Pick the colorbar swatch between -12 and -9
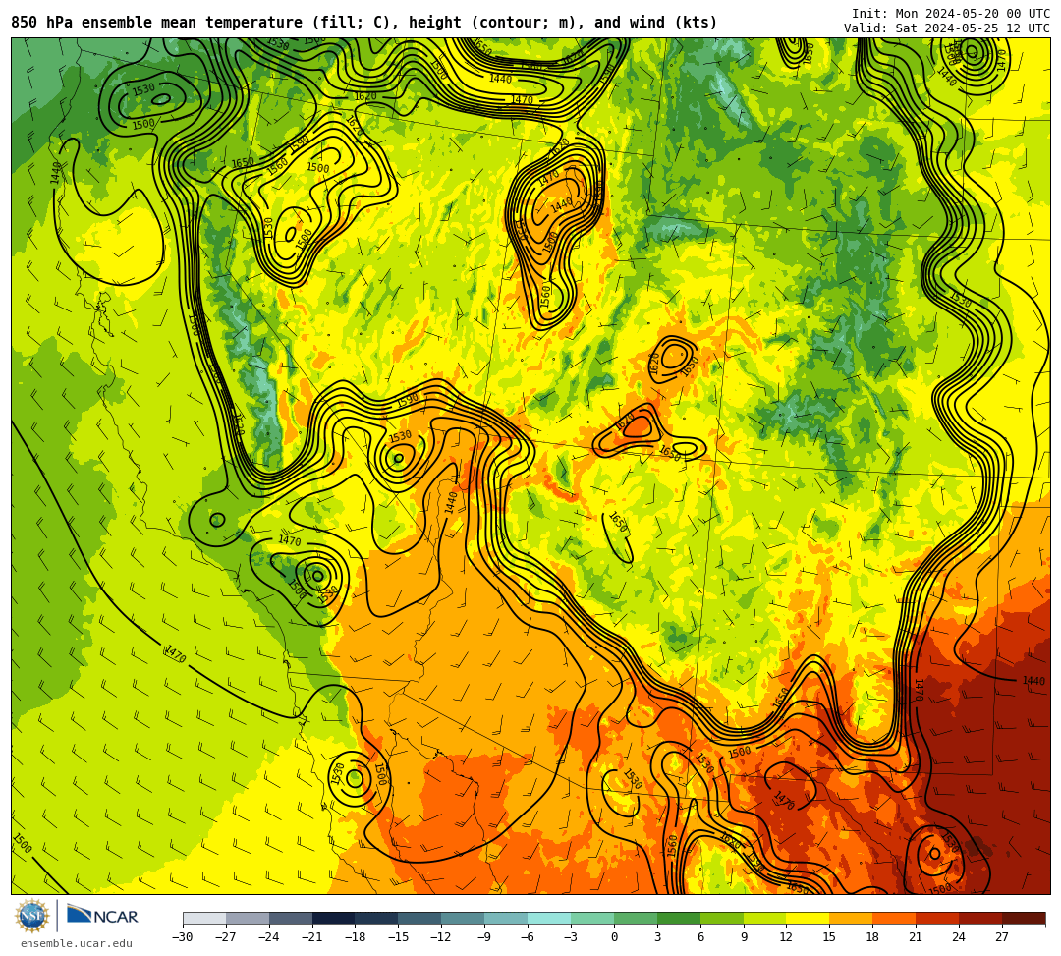Image resolution: width=1061 pixels, height=956 pixels. tap(464, 918)
